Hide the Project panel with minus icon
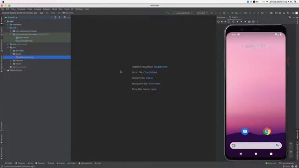The image size is (299, 168). click(x=69, y=17)
